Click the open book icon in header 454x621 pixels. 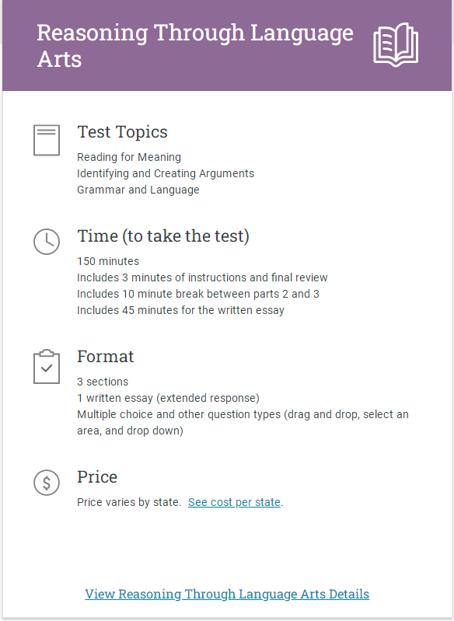pos(396,44)
